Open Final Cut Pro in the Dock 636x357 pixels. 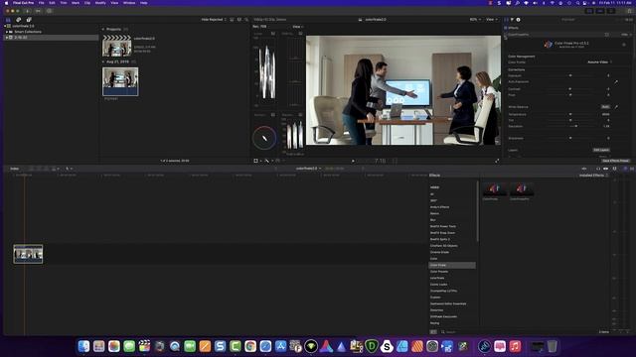click(x=144, y=346)
